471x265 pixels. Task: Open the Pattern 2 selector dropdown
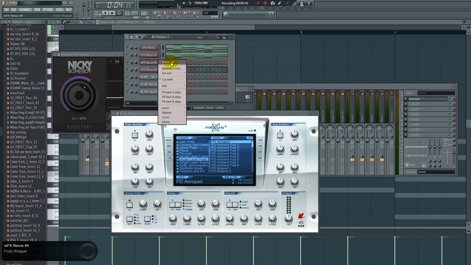click(x=162, y=37)
